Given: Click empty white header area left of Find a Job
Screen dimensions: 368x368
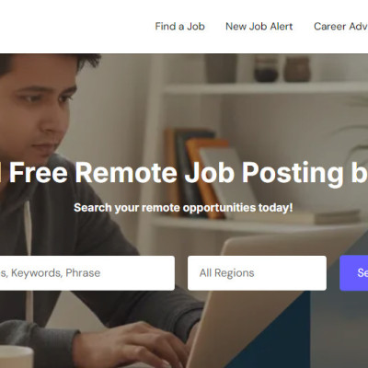Looking at the screenshot, I should (x=76, y=27).
